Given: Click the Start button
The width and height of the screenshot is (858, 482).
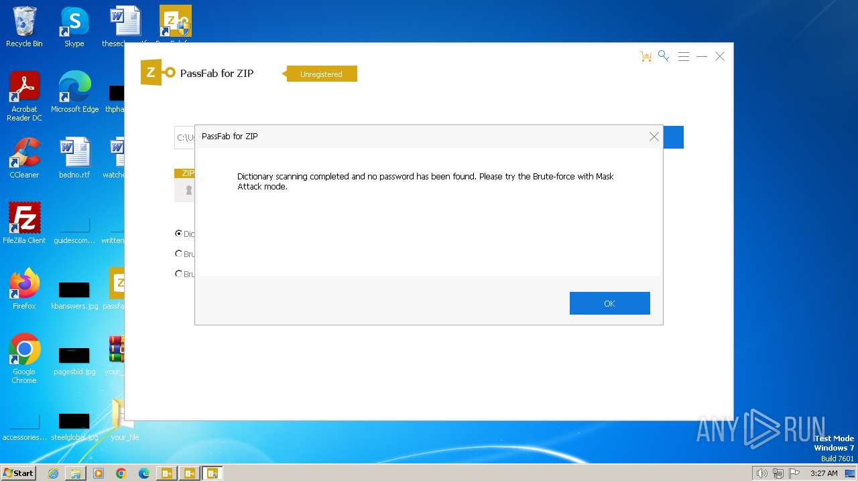Looking at the screenshot, I should 18,473.
